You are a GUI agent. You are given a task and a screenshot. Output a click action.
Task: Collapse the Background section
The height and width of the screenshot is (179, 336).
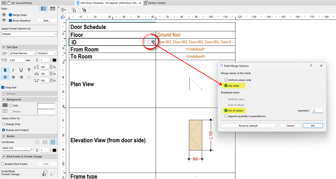4,99
